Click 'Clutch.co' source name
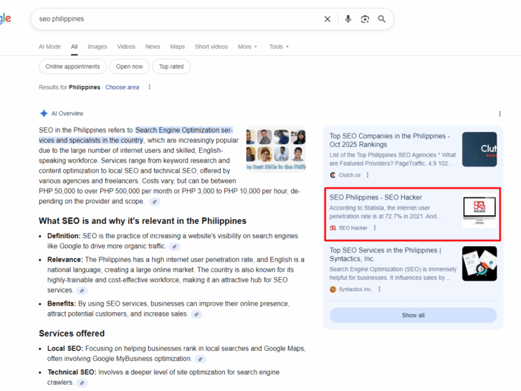521x391 pixels. [x=350, y=175]
